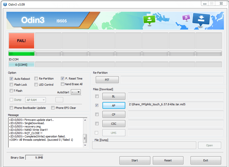Click the Odin3 title bar app icon
This screenshot has width=229, height=167.
pos(5,5)
